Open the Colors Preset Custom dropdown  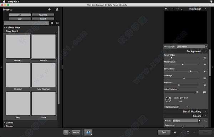coord(187,121)
